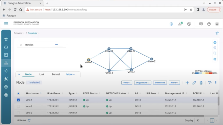223x125 pixels.
Task: Click the browser address bar URL
Action: pos(66,10)
